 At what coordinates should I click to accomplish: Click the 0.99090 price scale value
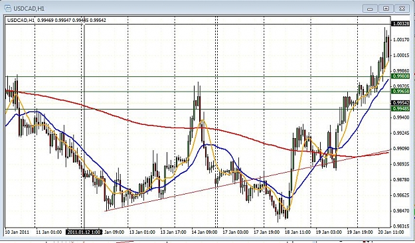coord(401,149)
